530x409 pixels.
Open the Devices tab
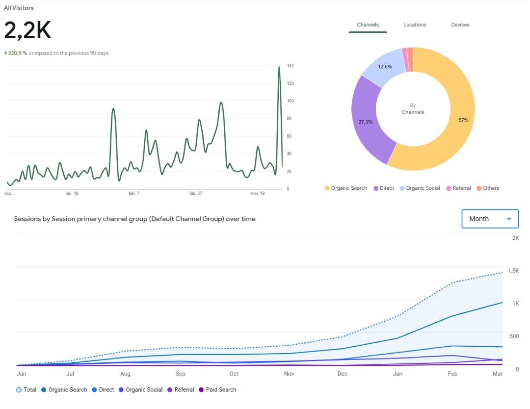[460, 25]
